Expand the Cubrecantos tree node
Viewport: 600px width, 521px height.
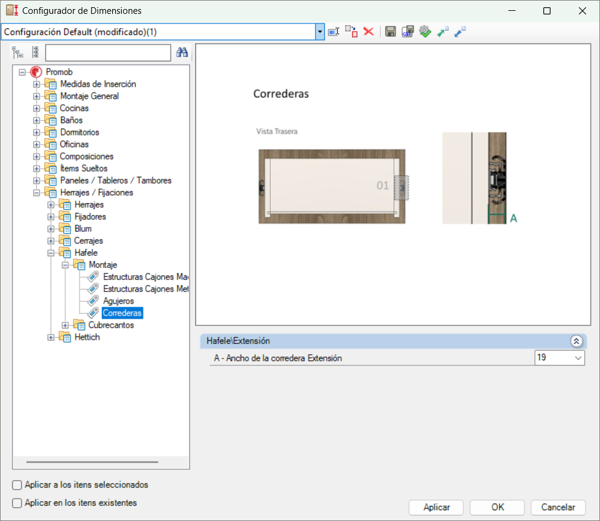[x=66, y=325]
